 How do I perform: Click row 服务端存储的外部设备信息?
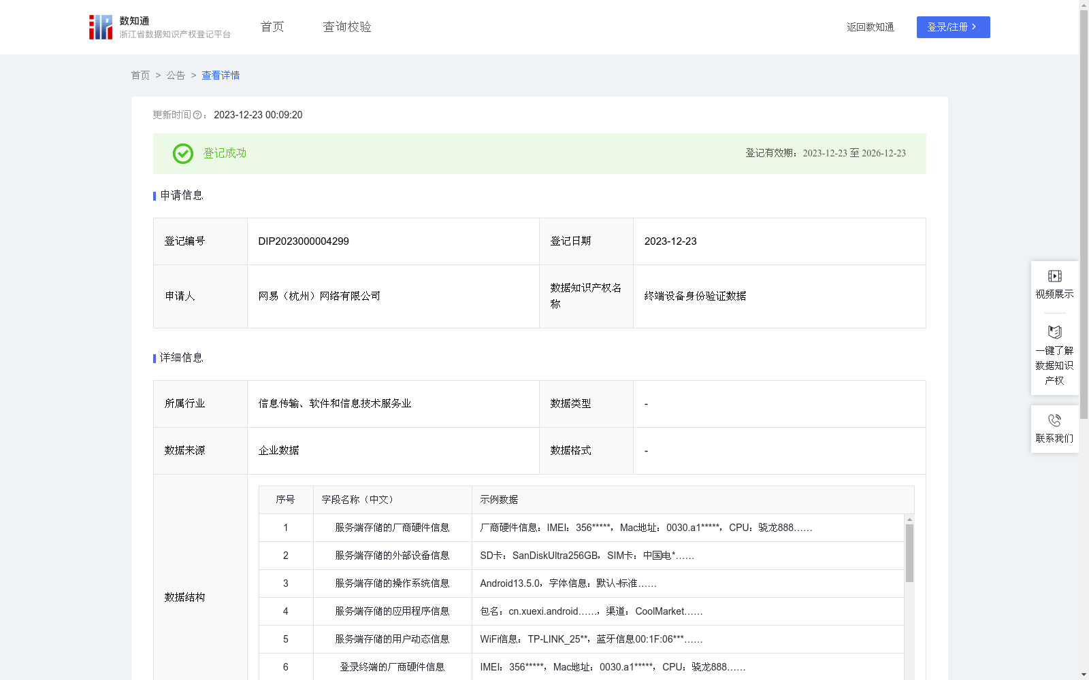[581, 556]
